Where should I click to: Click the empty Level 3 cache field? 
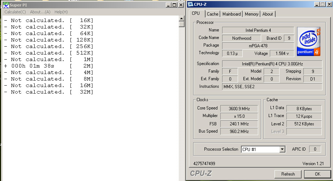coord(304,132)
